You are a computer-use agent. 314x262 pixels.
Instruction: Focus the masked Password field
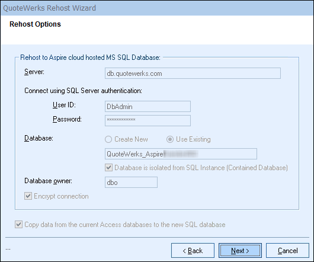point(148,120)
